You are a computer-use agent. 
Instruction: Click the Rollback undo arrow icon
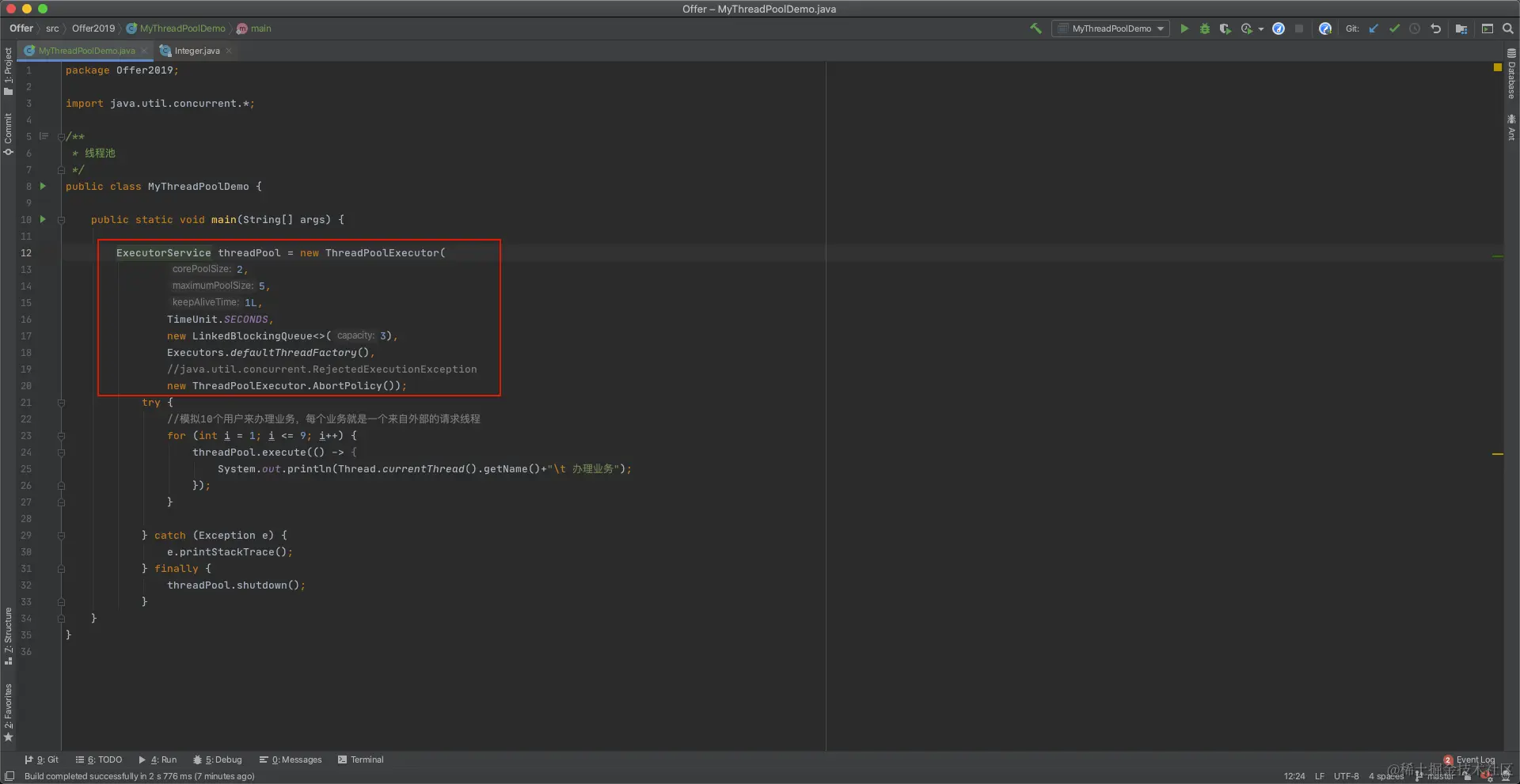tap(1435, 28)
